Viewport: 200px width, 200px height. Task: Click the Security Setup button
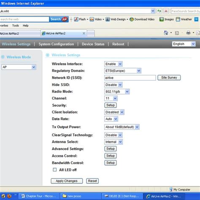click(111, 105)
